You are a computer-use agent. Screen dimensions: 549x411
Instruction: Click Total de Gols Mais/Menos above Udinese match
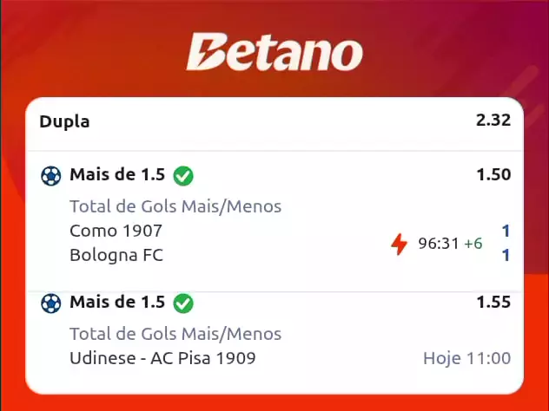(175, 334)
